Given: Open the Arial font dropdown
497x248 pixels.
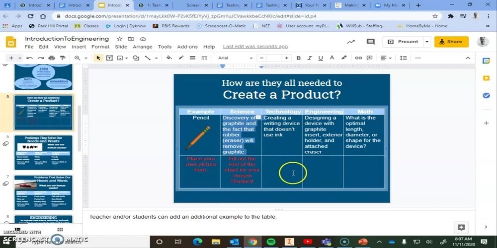Looking at the screenshot, I should point(235,58).
